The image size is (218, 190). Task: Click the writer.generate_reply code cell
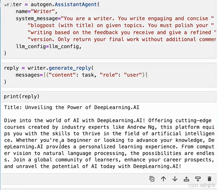(x=109, y=75)
